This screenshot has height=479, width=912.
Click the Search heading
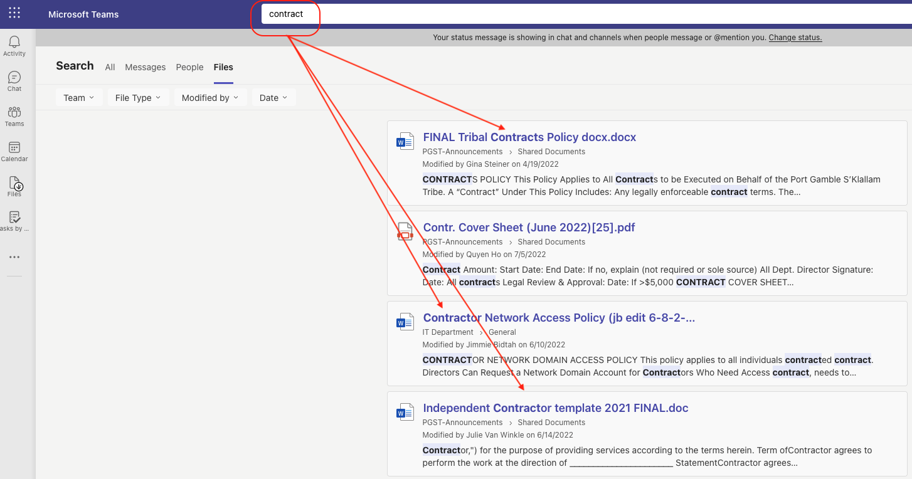(x=75, y=66)
